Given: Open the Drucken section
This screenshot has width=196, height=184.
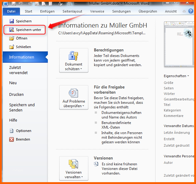Looking at the screenshot, I should click(x=16, y=94).
